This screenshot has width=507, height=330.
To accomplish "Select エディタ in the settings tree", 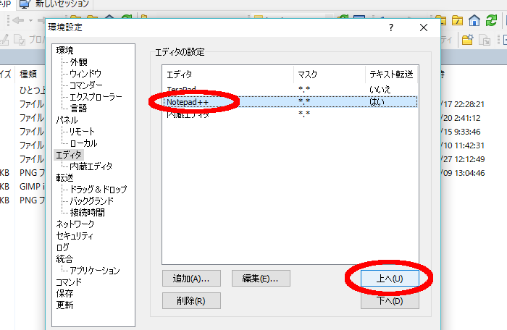I will click(69, 155).
